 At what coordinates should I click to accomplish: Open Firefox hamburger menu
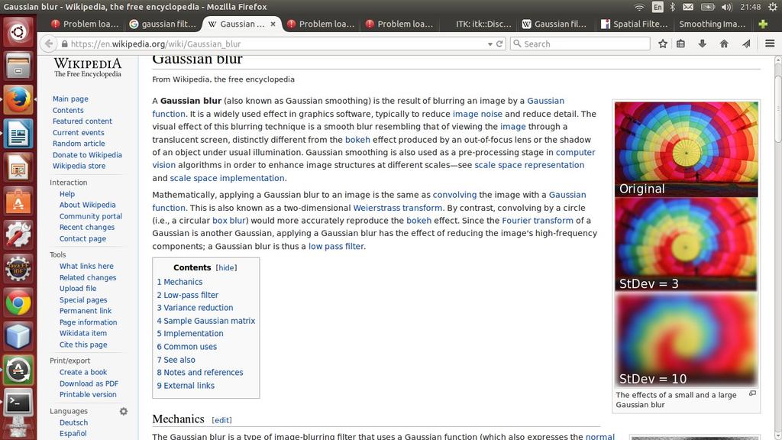click(770, 44)
